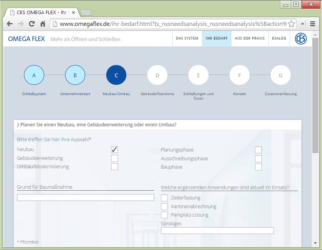Open the DIALOG menu
Screen dimensions: 322x250
point(279,38)
